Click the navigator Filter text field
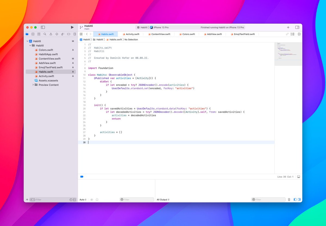This screenshot has height=226, width=326. [x=52, y=200]
